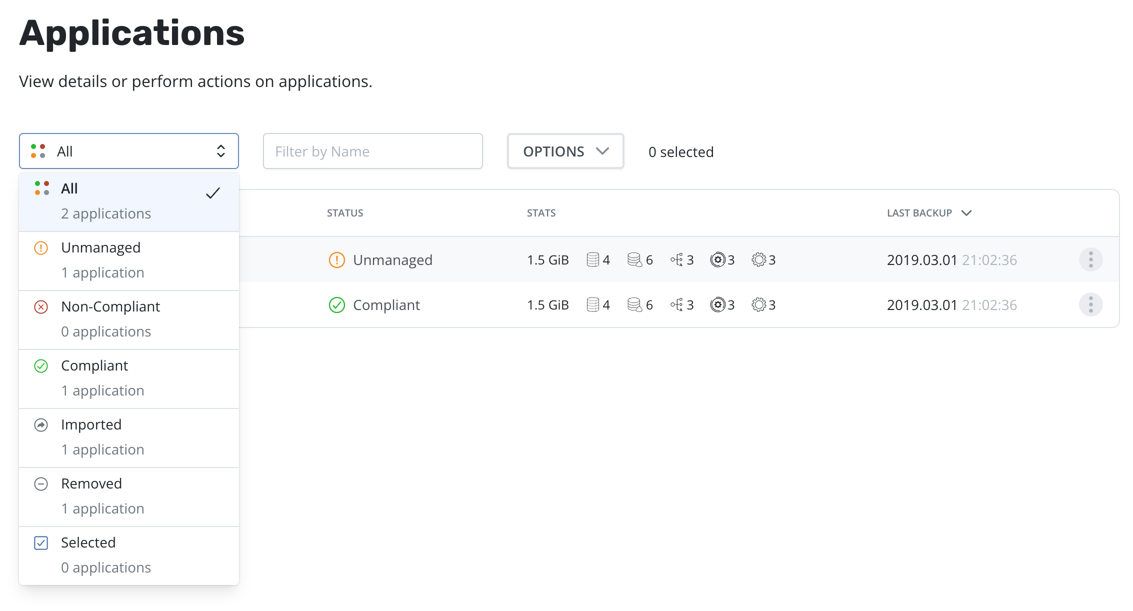Click the 1.5 GiB value in Compliant row
This screenshot has height=611, width=1133.
tap(548, 305)
